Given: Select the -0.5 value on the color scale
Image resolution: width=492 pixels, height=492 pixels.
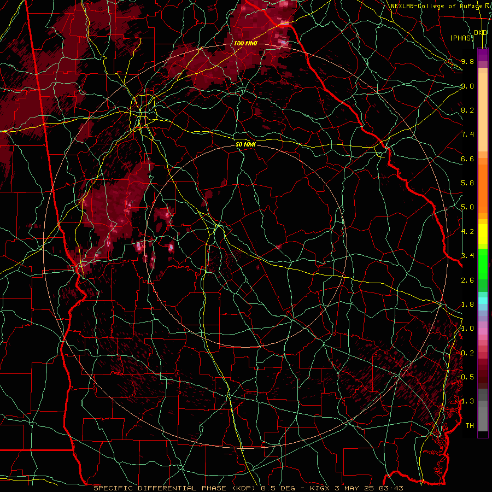Looking at the screenshot, I should click(465, 377).
